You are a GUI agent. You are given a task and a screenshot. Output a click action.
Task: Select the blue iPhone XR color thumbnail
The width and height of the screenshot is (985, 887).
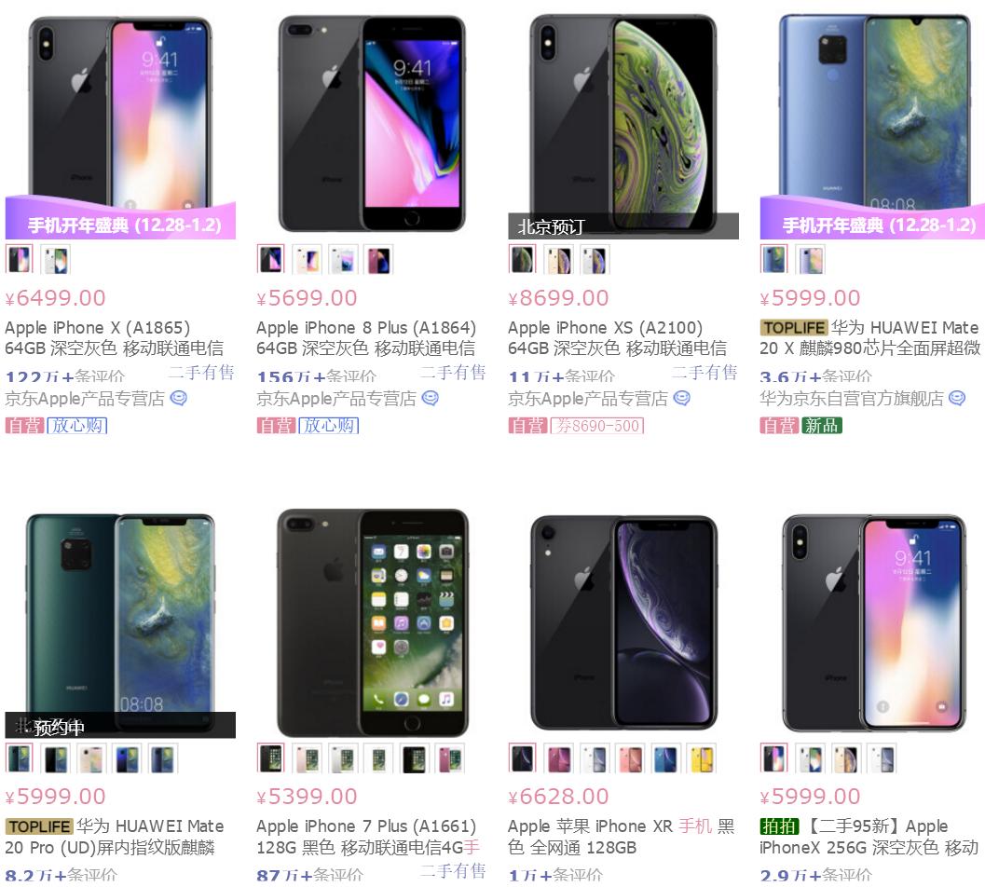tap(666, 758)
